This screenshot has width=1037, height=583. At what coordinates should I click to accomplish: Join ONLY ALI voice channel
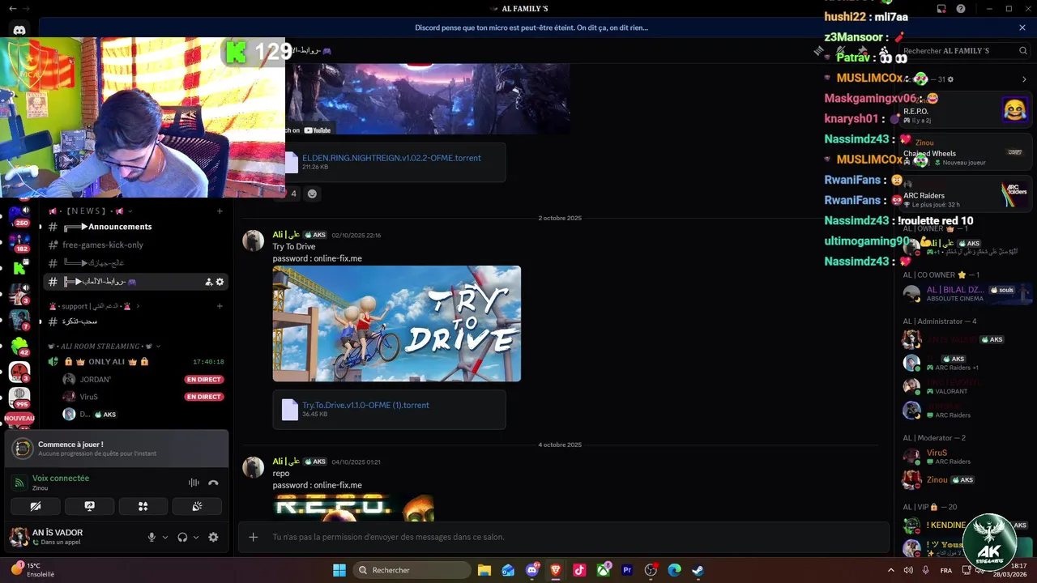click(x=135, y=361)
